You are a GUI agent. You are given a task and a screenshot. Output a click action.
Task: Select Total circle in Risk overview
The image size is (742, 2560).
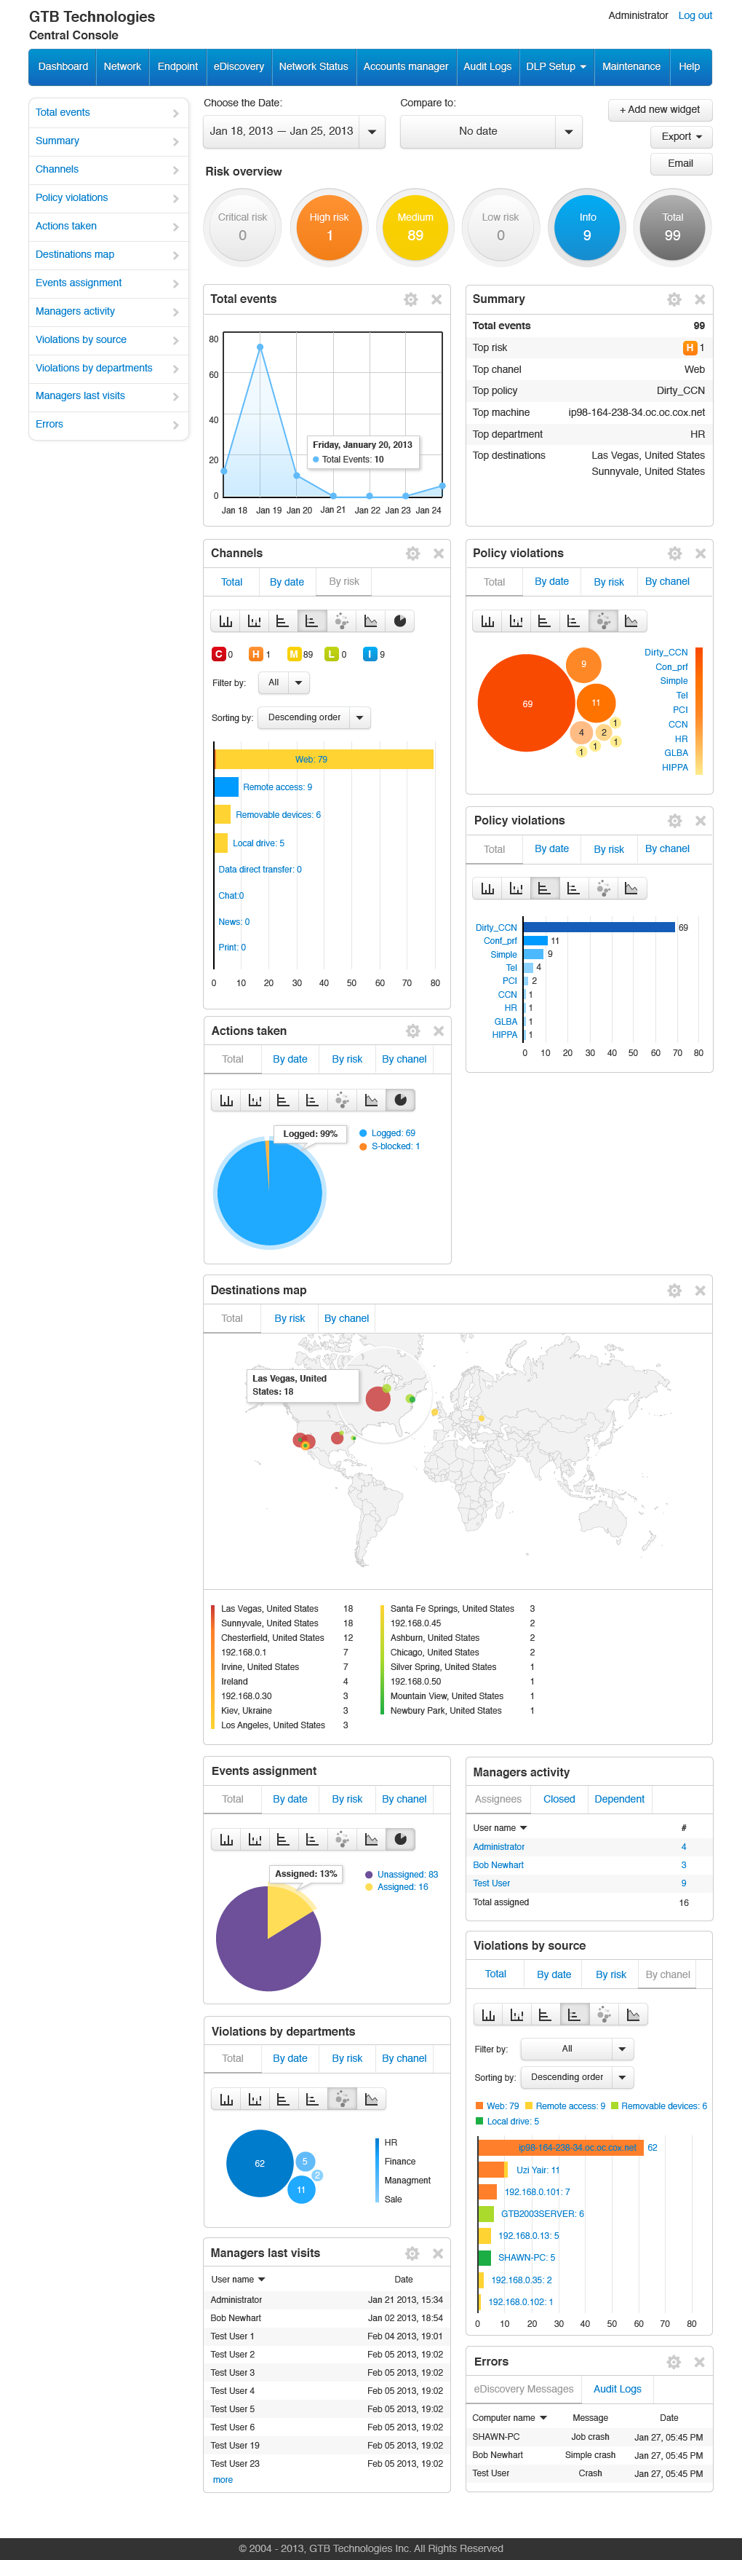tap(673, 227)
